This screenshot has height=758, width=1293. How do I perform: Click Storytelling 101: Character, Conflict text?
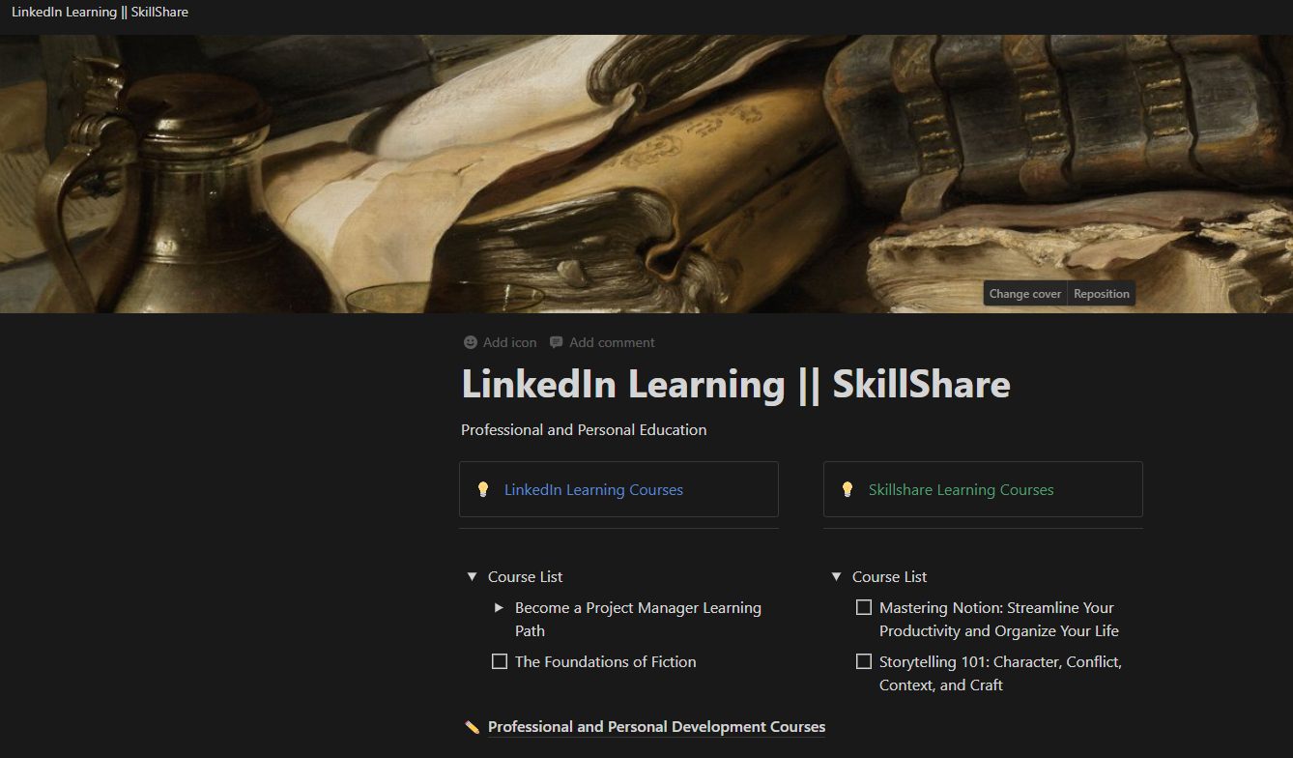tap(1000, 673)
